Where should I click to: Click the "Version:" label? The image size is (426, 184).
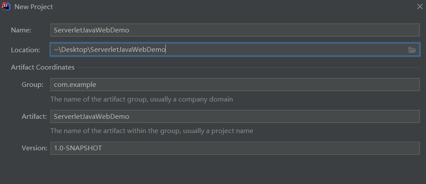pyautogui.click(x=35, y=148)
